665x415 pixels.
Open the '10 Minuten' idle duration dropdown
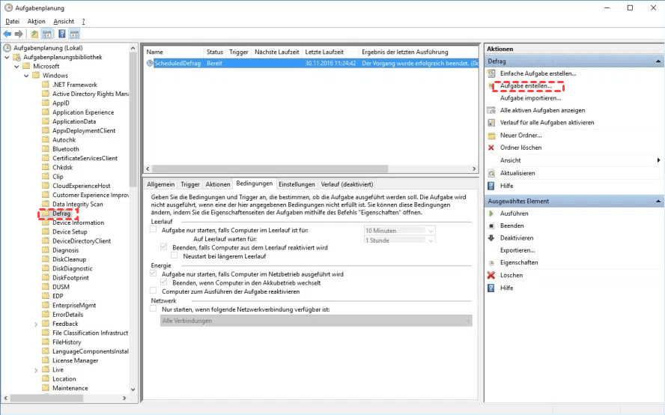[x=430, y=231]
